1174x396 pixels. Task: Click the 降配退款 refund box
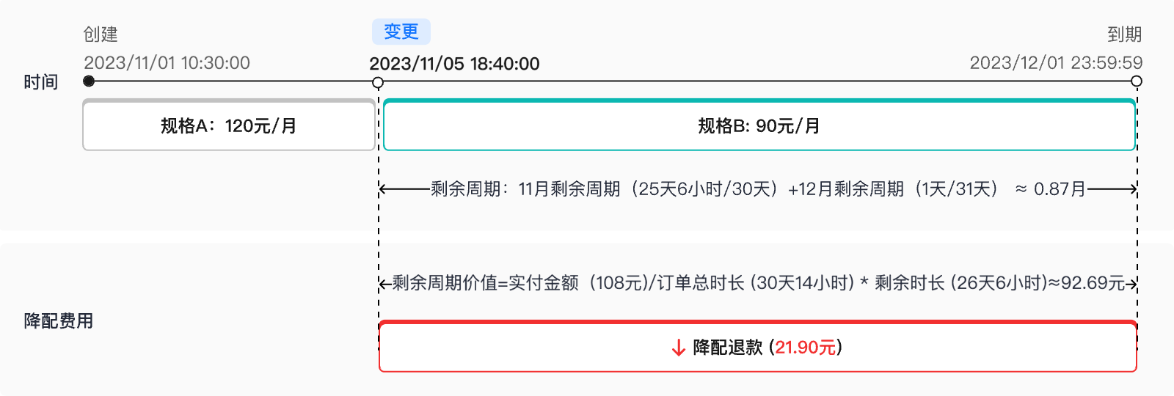pos(758,346)
